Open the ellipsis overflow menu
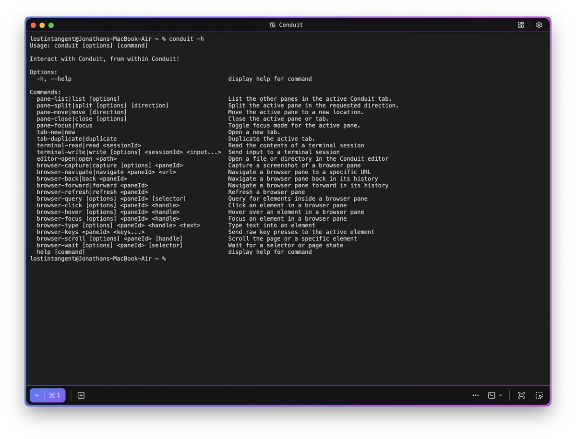576x439 pixels. click(476, 395)
